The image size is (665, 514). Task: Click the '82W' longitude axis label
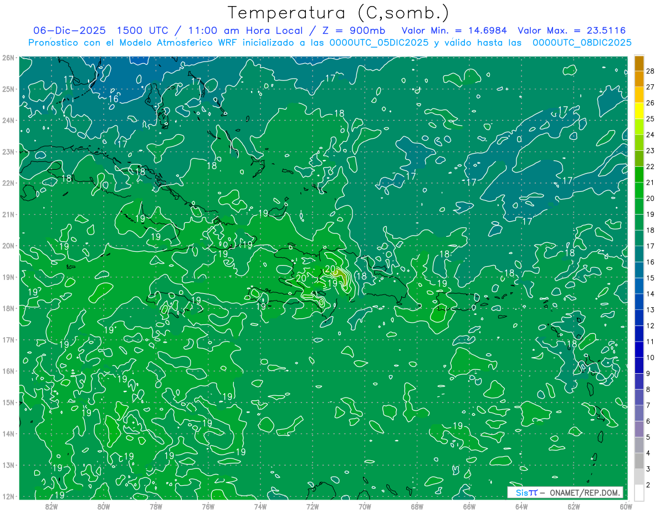pyautogui.click(x=51, y=506)
